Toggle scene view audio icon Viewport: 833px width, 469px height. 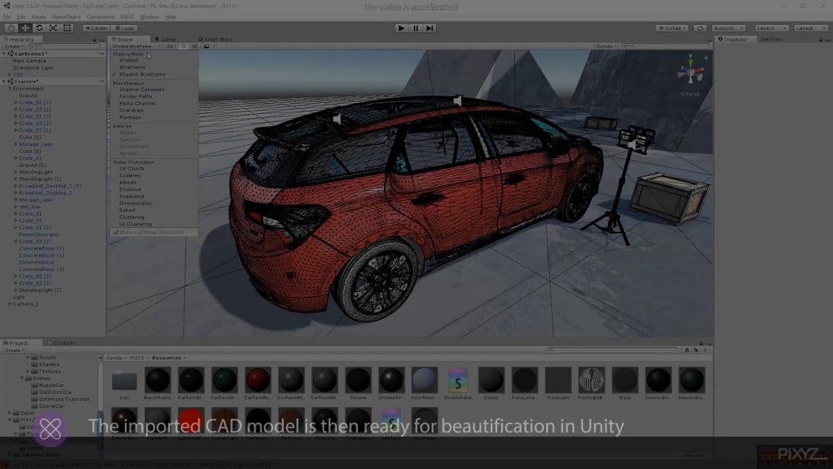pyautogui.click(x=194, y=46)
